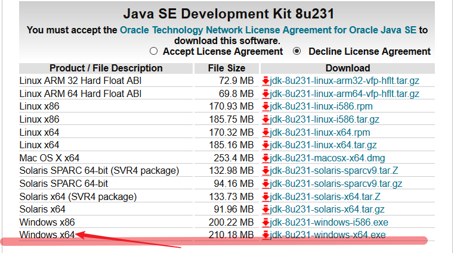
Task: Click download arrow icon for linux-arm32 file
Action: 265,81
